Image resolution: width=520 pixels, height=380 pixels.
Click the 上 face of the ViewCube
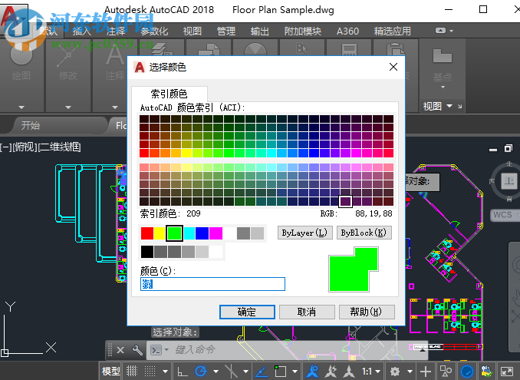click(x=508, y=181)
